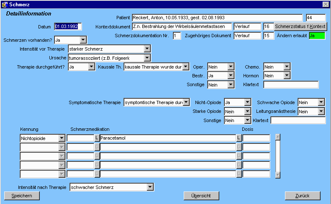
Task: Click the Übersicht button
Action: click(201, 196)
